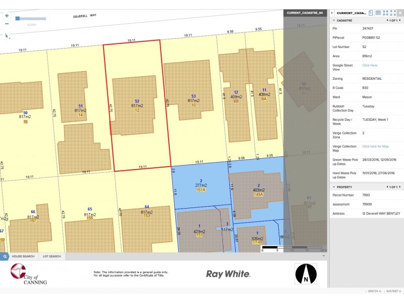404x303 pixels.
Task: Click the north arrow compass icon
Action: (306, 274)
